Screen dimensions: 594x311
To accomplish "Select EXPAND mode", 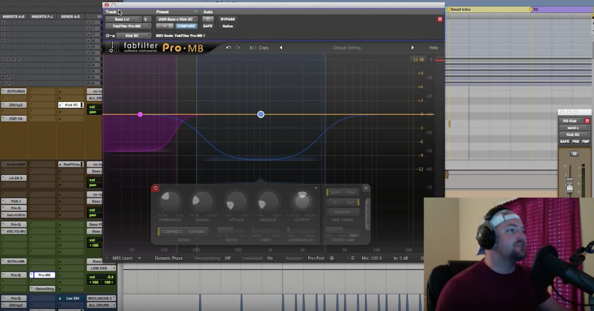I will coord(197,232).
